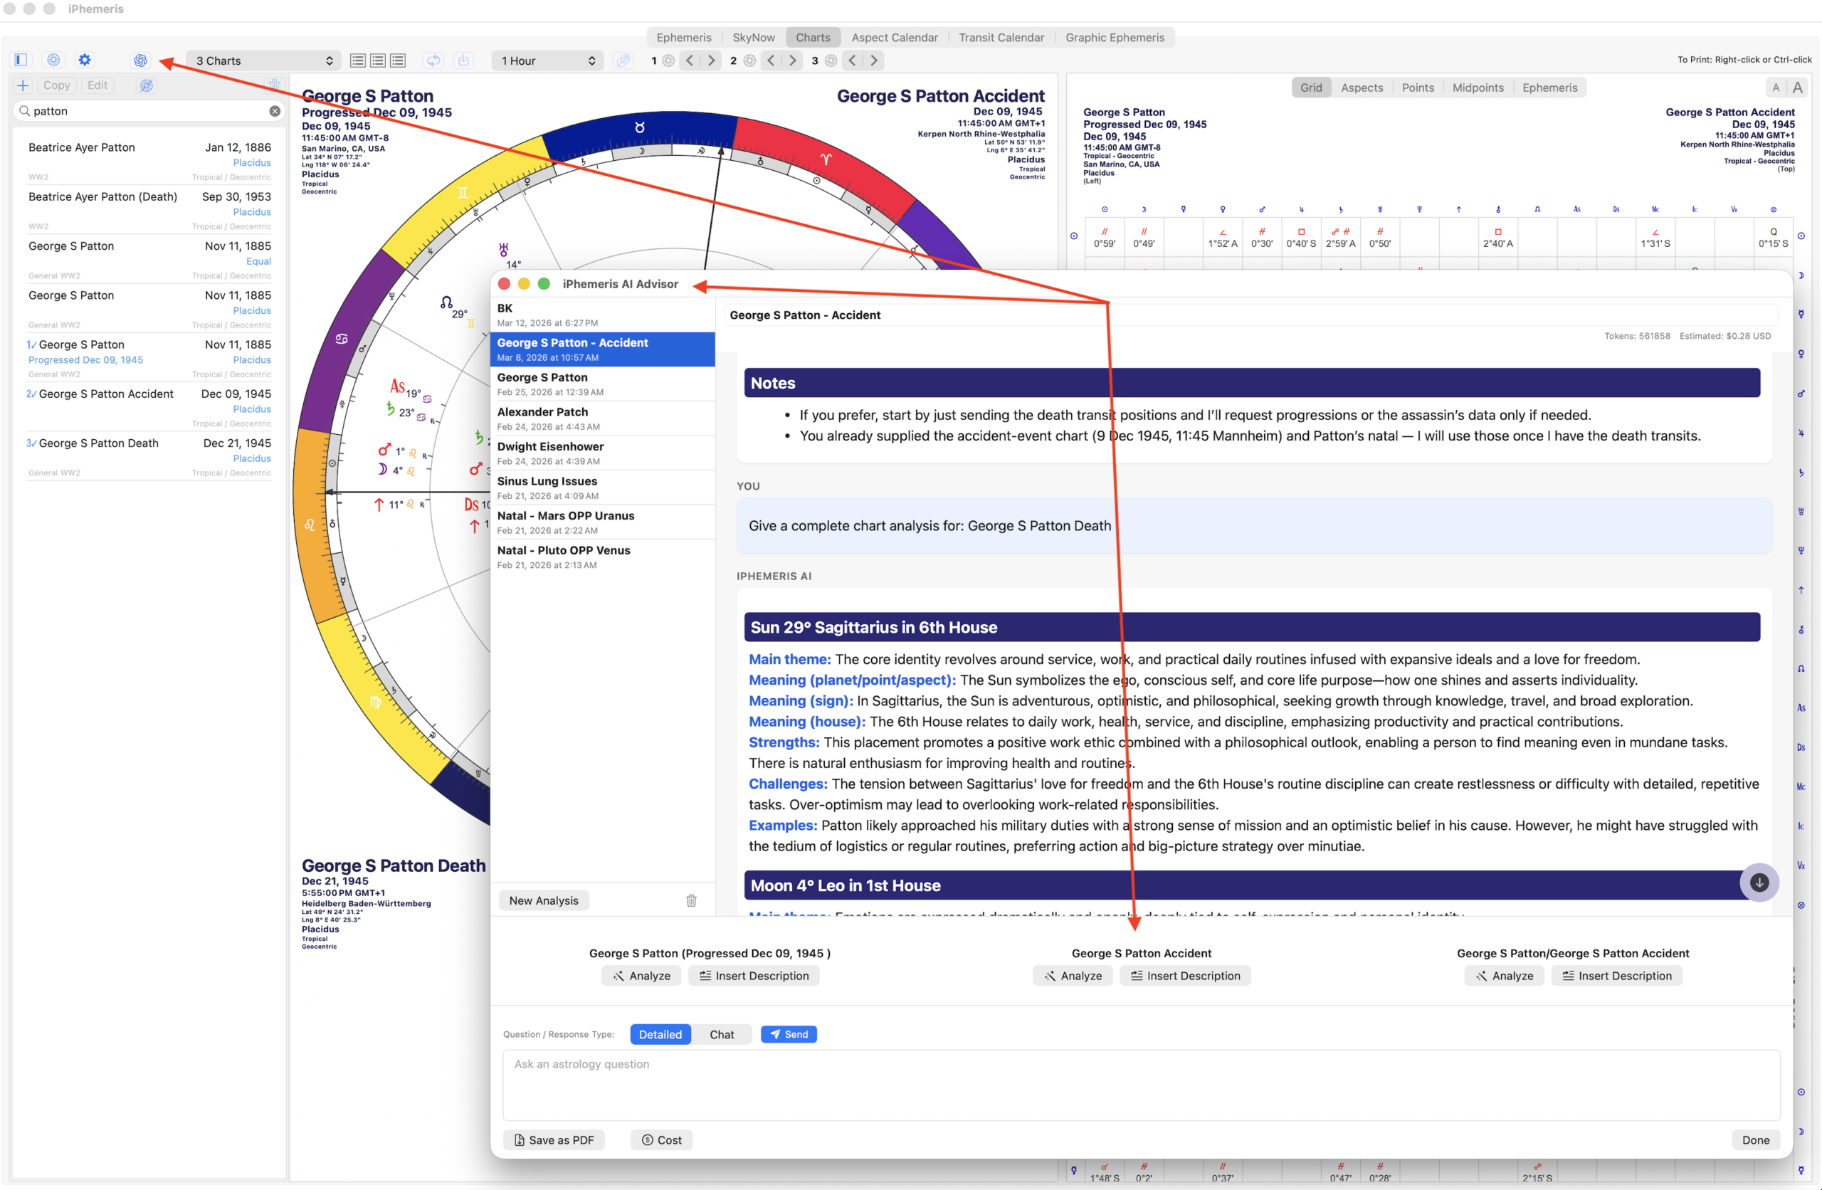This screenshot has height=1190, width=1822.
Task: Increase text size with large A
Action: 1798,88
